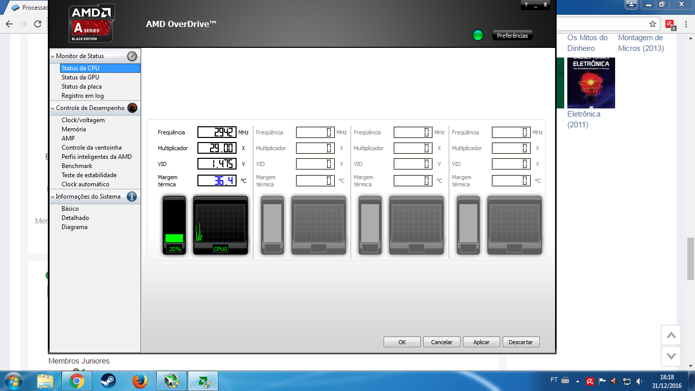Click the scroll-to-top arrow on webpage
Screen dimensions: 695x391
tap(671, 335)
